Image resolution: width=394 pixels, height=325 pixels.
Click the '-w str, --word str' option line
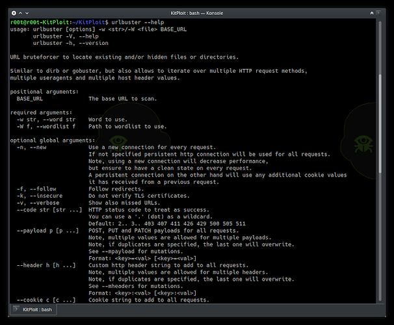pyautogui.click(x=46, y=120)
